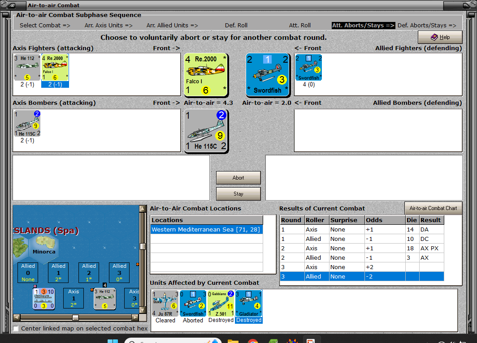
Task: Click the Round column header
Action: coord(292,220)
